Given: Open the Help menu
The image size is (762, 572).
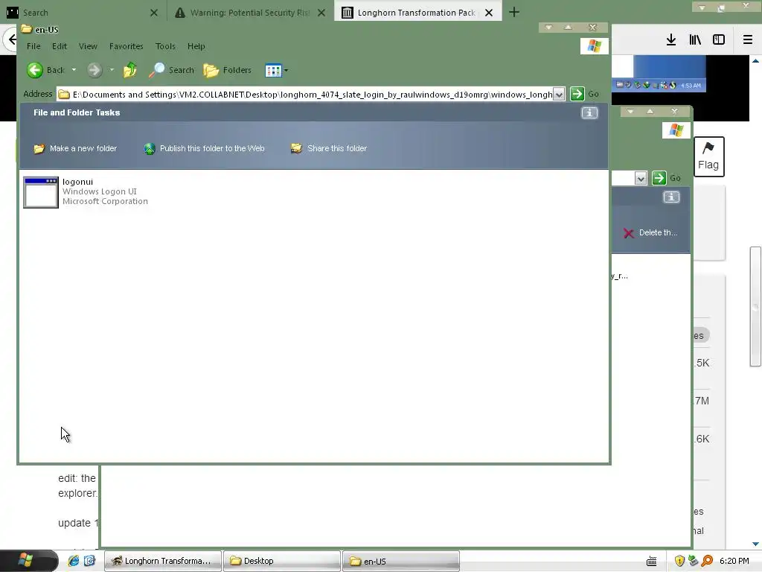Looking at the screenshot, I should coord(196,46).
